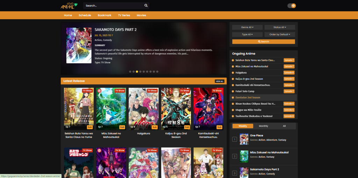The width and height of the screenshot is (358, 178).
Task: Open Seishun Buta Yarou poster thumbnail
Action: (x=79, y=109)
